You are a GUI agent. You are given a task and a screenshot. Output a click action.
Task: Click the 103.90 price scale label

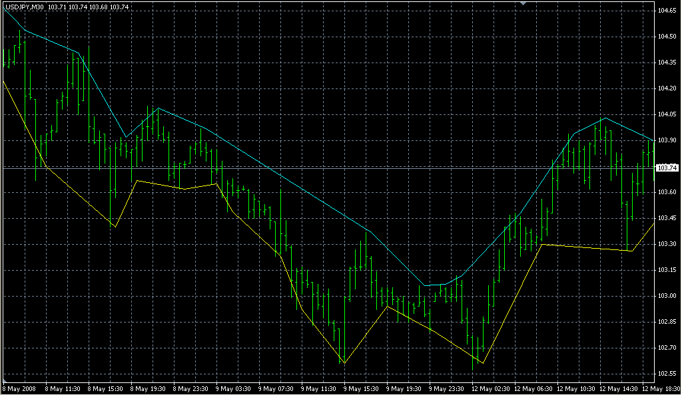pos(667,140)
